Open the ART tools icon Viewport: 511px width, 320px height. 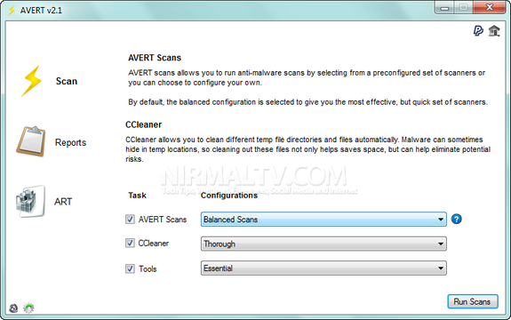[x=30, y=201]
